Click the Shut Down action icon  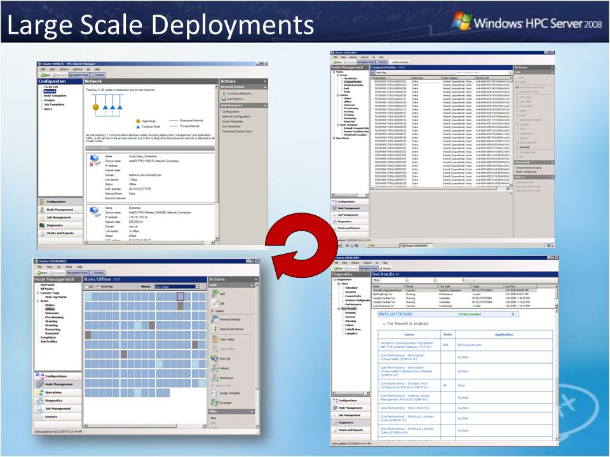pyautogui.click(x=214, y=378)
